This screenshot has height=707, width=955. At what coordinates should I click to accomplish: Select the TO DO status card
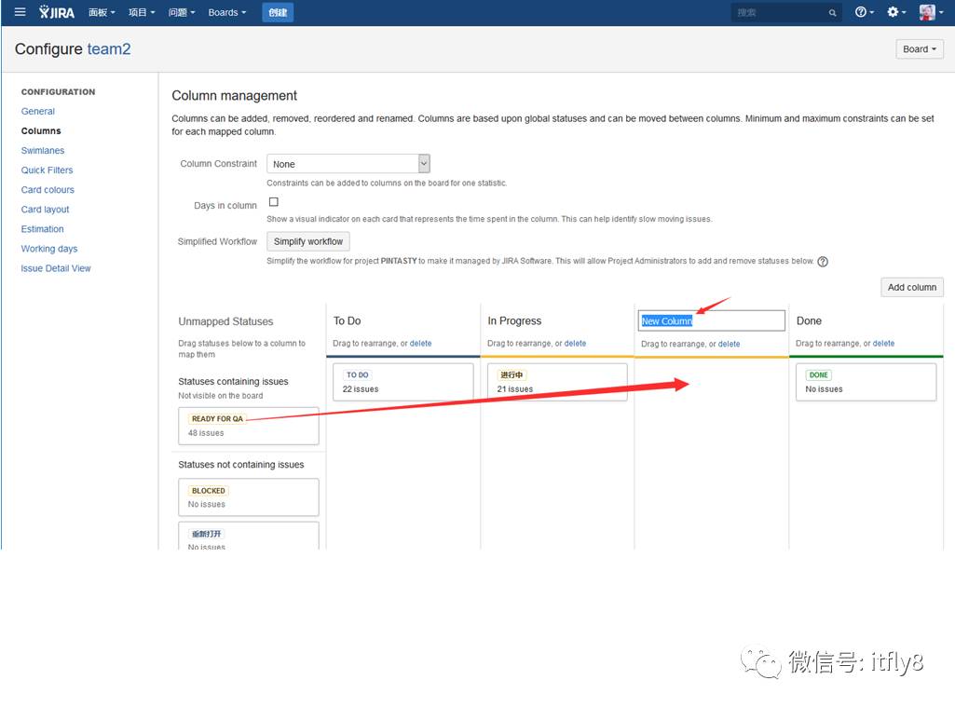click(x=403, y=383)
